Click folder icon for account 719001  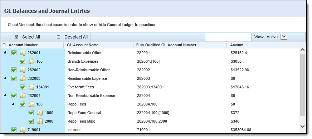point(23,130)
